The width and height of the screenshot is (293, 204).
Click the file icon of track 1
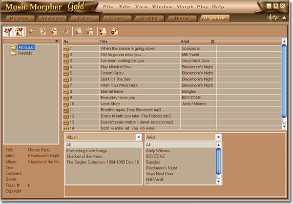pos(66,49)
